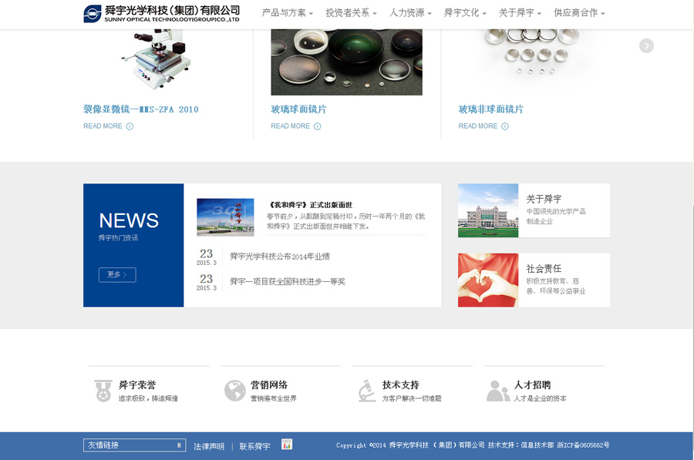This screenshot has height=460, width=694.
Task: Click the medal icon for 舜宇荣誉
Action: coord(103,391)
